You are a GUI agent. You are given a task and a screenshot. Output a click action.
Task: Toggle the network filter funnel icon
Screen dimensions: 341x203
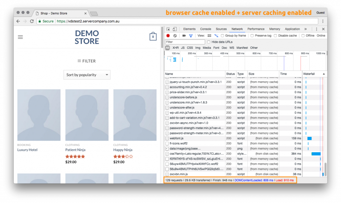click(191, 35)
